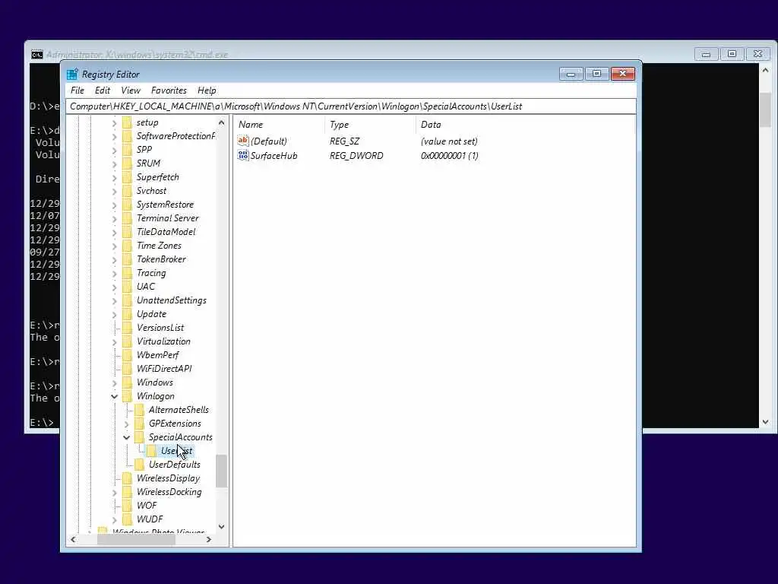The height and width of the screenshot is (584, 778).
Task: Click the Svchost folder icon
Action: [128, 191]
